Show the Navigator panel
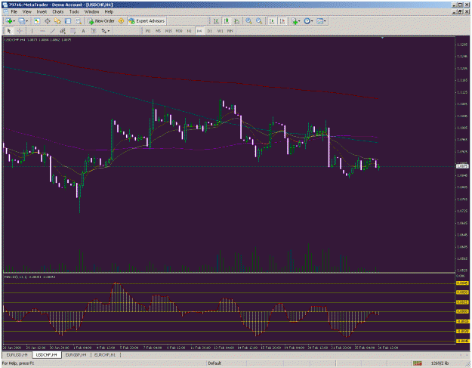The height and width of the screenshot is (368, 472). point(57,21)
